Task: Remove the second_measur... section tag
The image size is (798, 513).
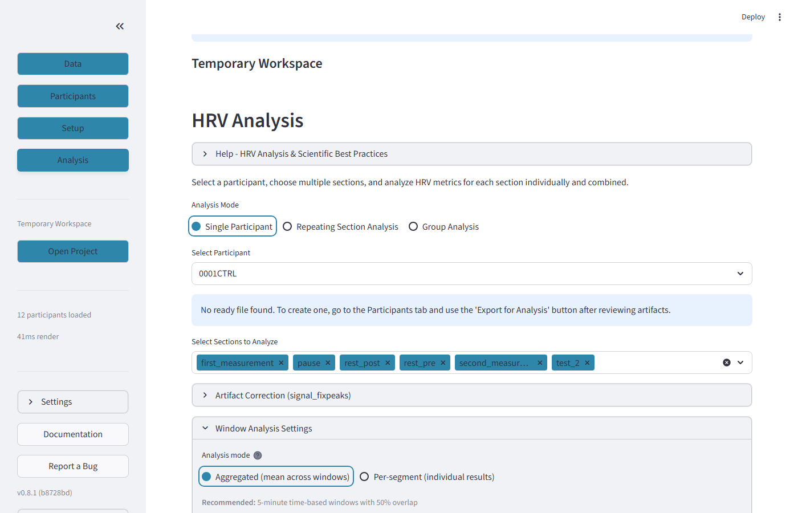Action: 540,363
